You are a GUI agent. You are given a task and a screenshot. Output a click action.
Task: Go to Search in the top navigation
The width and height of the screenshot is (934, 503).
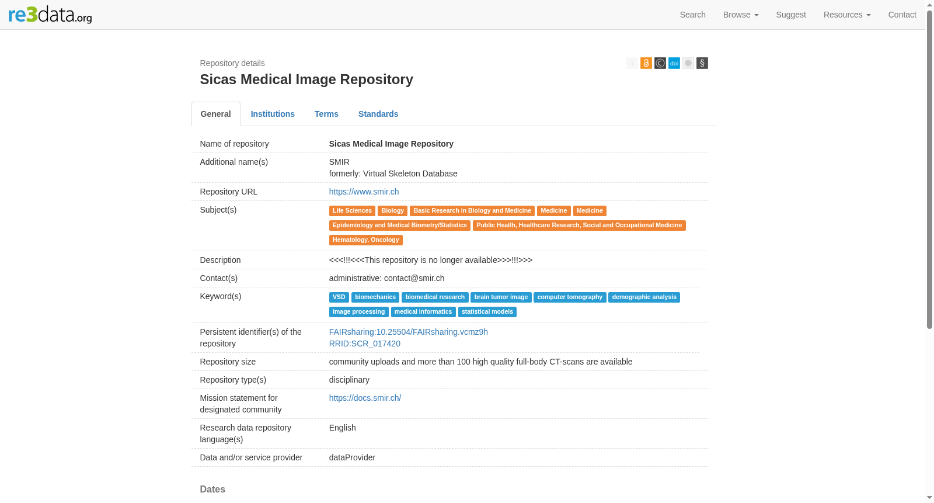click(693, 15)
